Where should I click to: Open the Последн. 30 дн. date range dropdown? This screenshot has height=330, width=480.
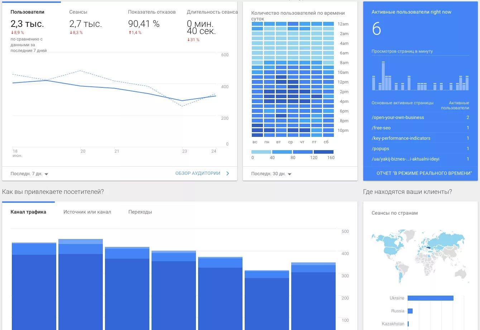(x=272, y=174)
